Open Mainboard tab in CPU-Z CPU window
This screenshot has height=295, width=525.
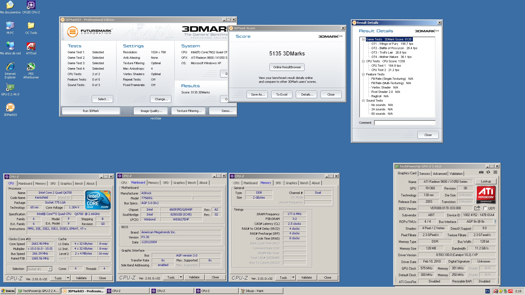25,184
